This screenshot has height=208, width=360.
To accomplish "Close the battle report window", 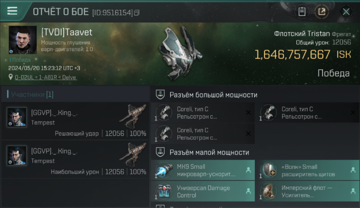I will 346,12.
